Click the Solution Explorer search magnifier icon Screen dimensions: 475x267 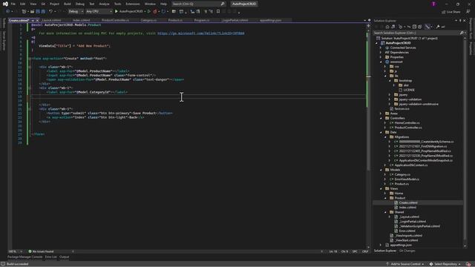click(462, 33)
